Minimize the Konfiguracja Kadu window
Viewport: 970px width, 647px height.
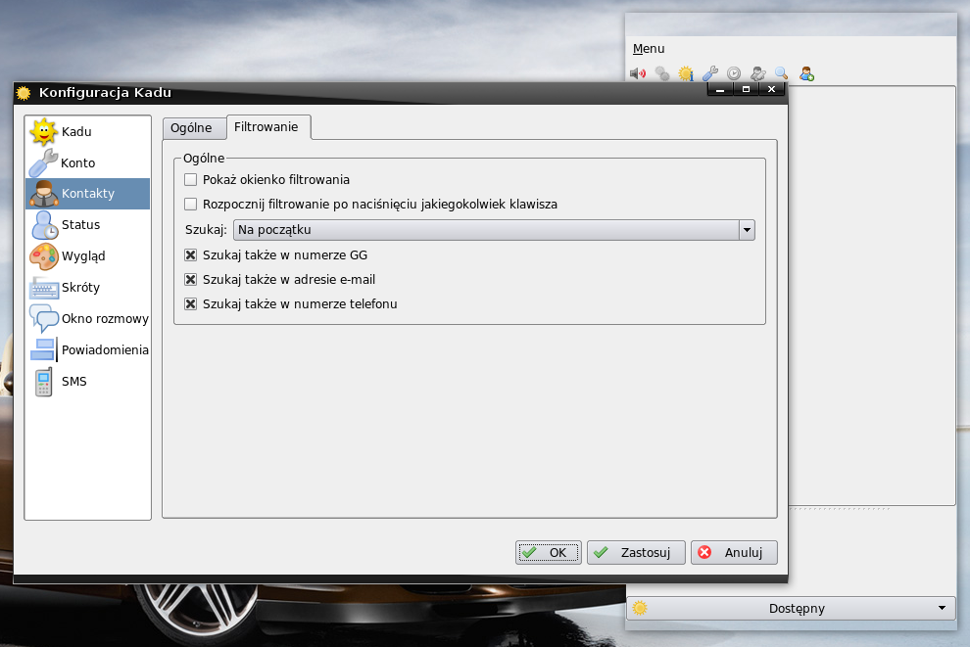[x=720, y=90]
